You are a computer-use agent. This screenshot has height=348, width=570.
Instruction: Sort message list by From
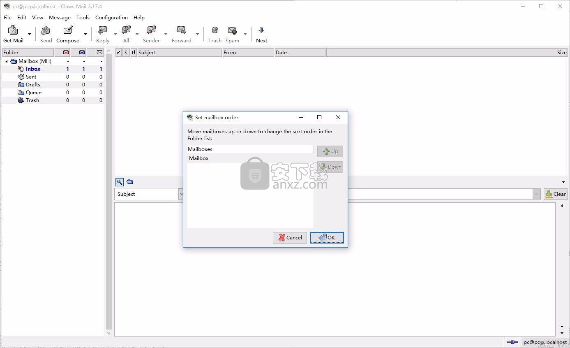pyautogui.click(x=248, y=52)
